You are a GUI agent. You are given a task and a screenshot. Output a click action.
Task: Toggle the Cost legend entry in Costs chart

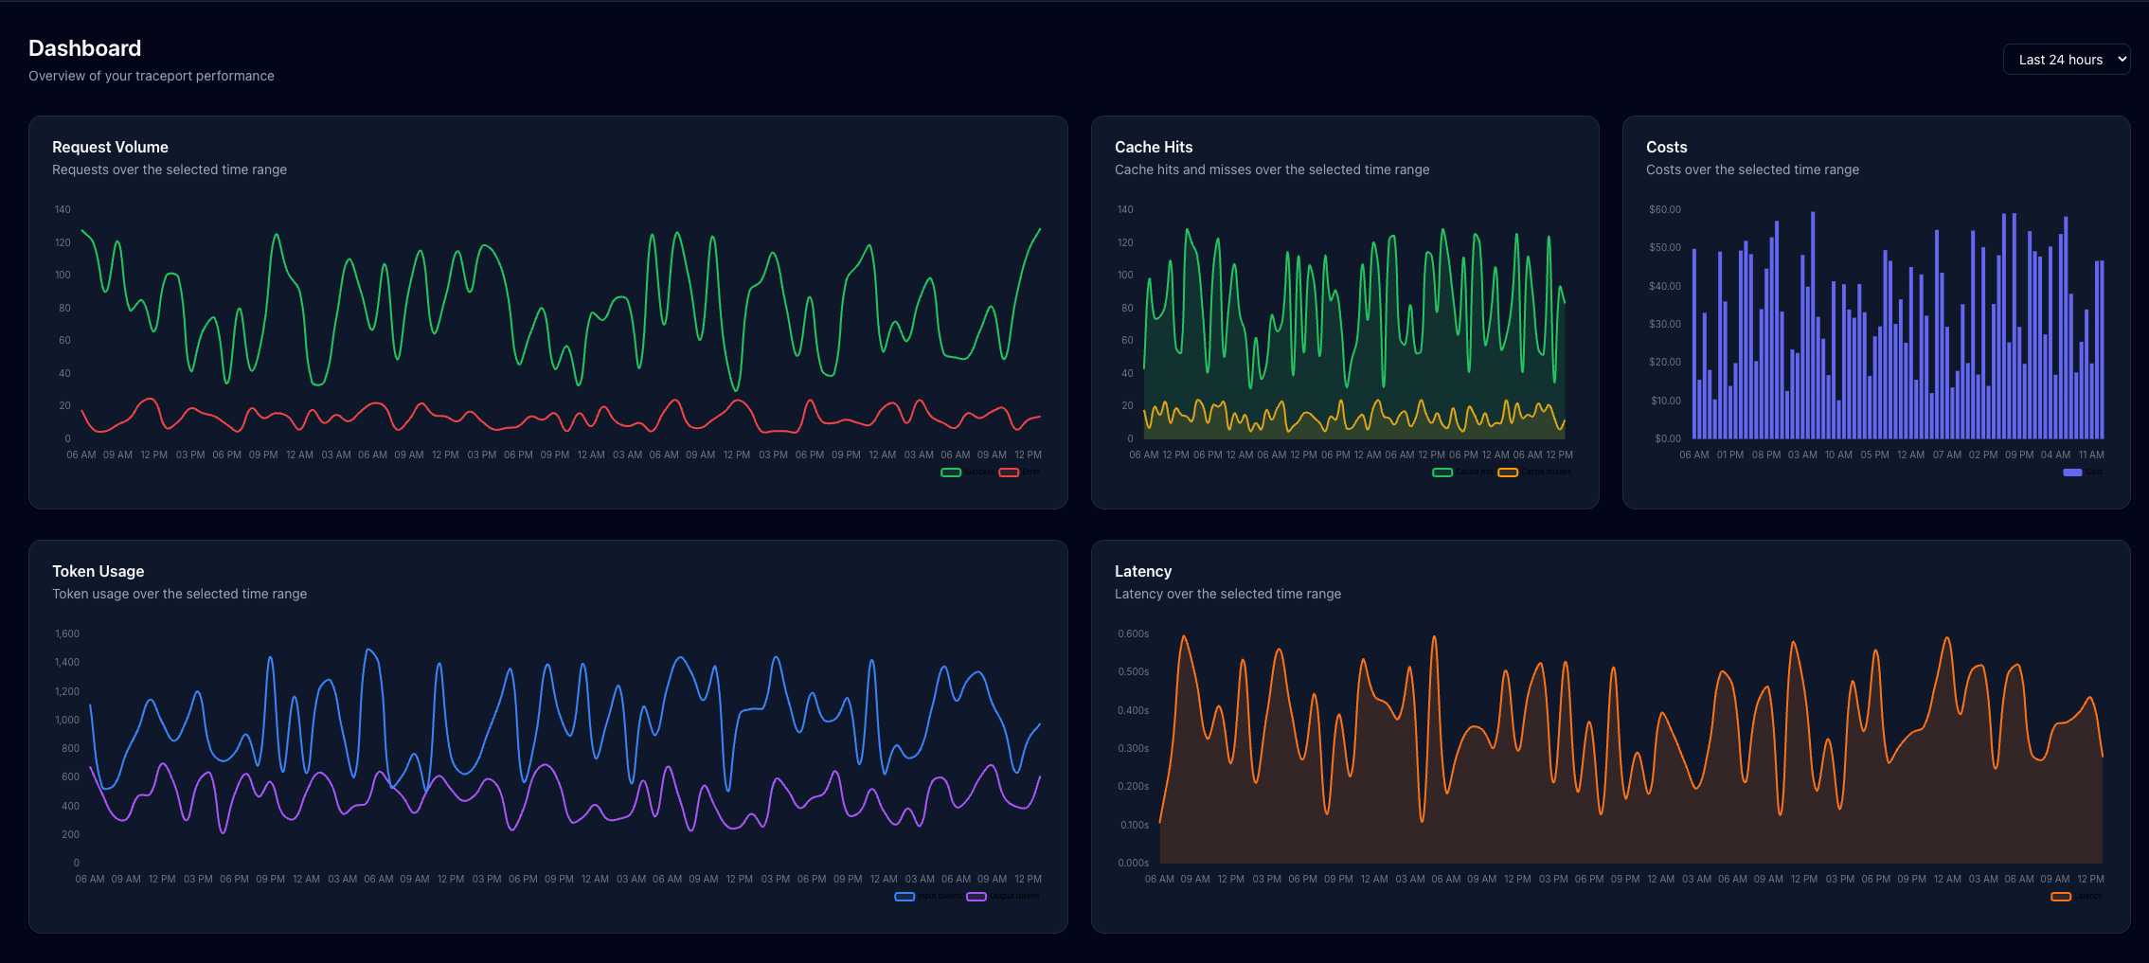coord(2083,472)
